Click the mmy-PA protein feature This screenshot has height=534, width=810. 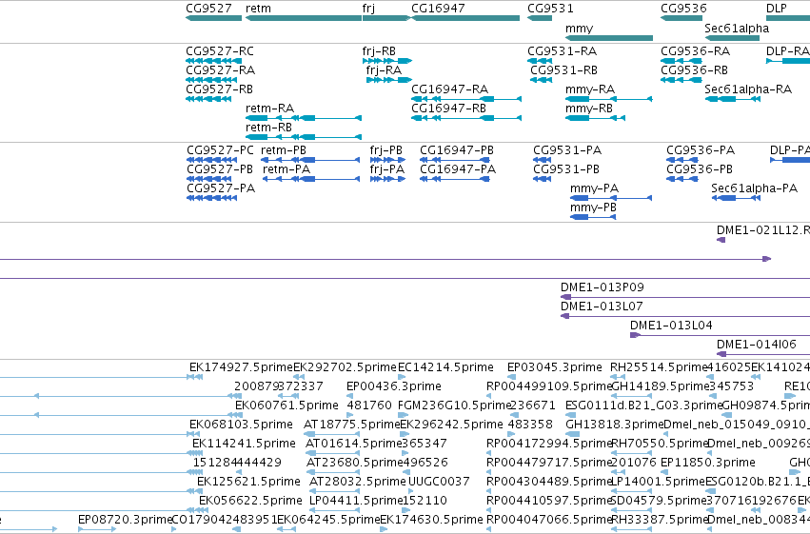pyautogui.click(x=611, y=198)
